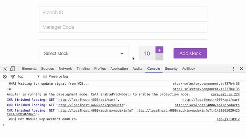The image size is (246, 138).
Task: Switch to the Audits tab
Action: pos(137,69)
